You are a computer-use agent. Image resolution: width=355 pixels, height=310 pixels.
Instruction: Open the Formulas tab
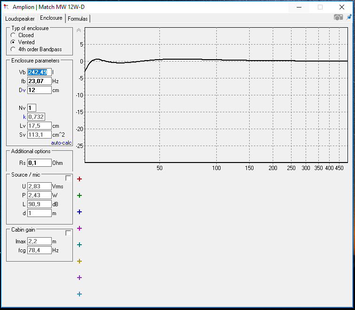click(x=78, y=19)
